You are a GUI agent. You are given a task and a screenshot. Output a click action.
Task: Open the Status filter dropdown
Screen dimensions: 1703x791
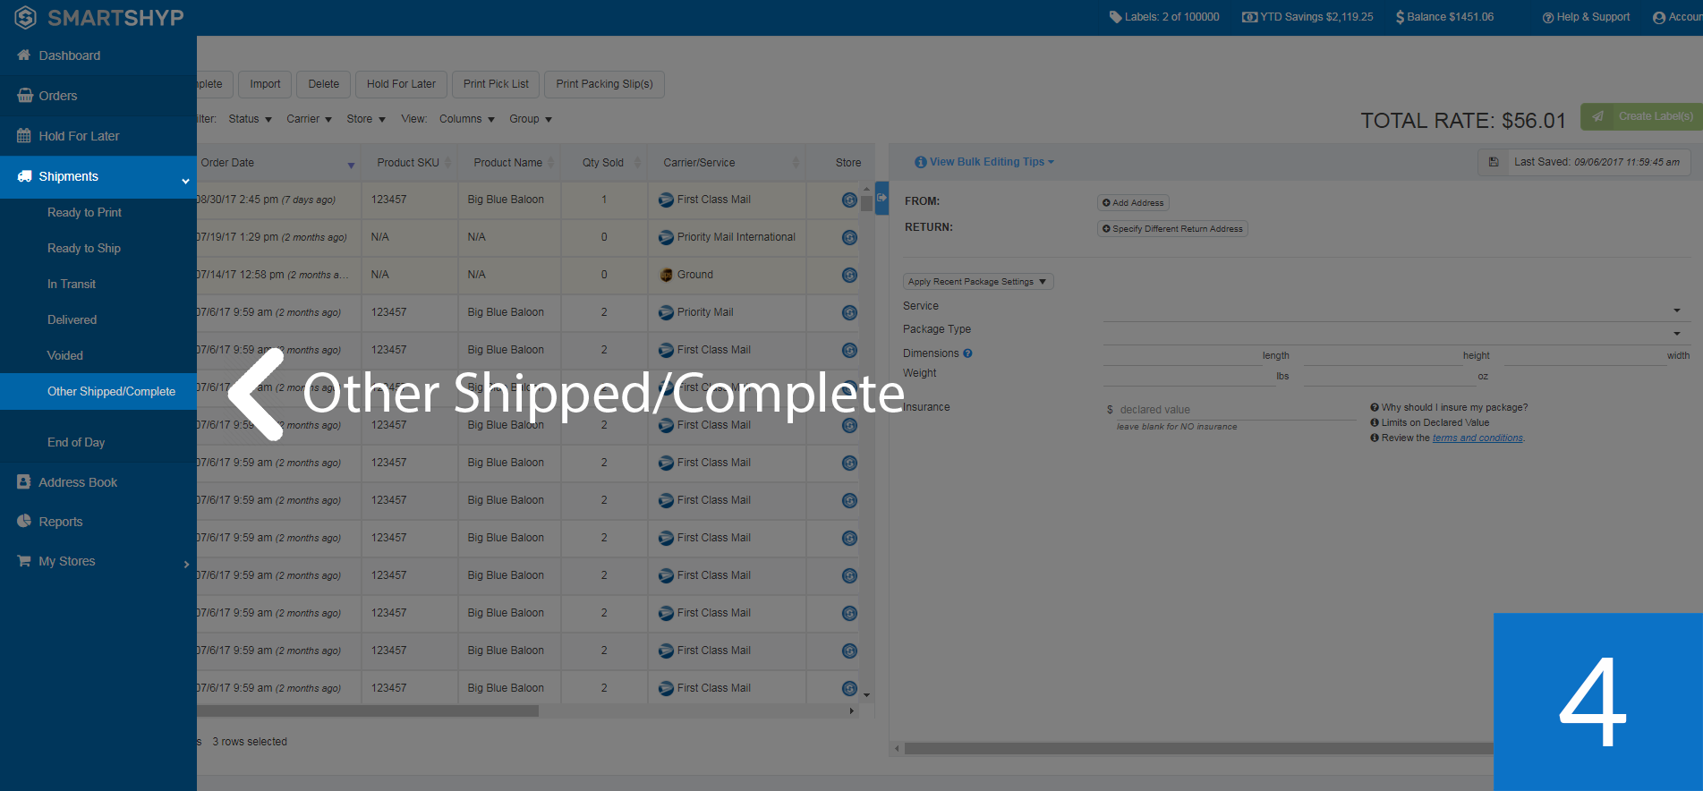pyautogui.click(x=250, y=119)
